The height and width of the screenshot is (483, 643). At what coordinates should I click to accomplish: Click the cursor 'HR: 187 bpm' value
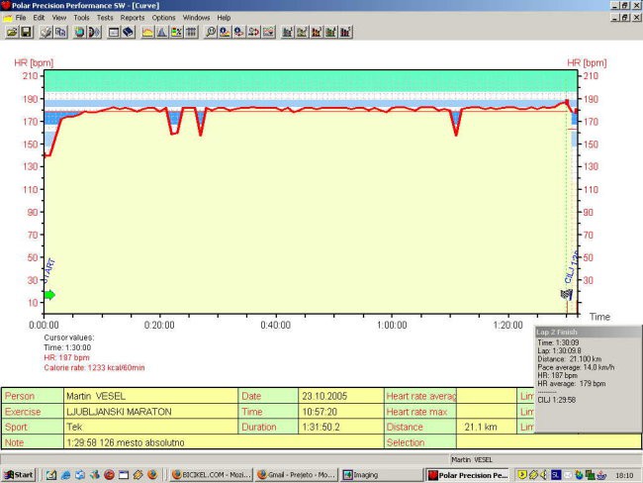point(66,357)
